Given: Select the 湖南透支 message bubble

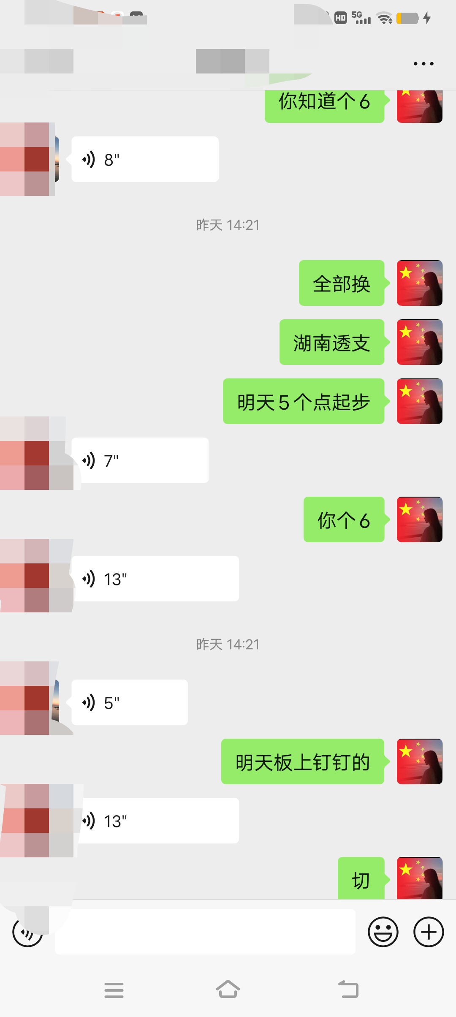Looking at the screenshot, I should 332,342.
